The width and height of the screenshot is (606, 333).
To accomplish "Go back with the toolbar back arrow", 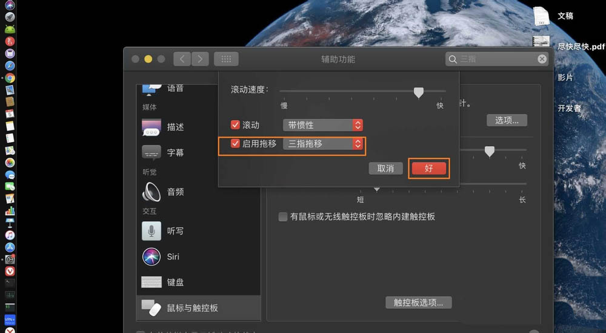I will [182, 59].
